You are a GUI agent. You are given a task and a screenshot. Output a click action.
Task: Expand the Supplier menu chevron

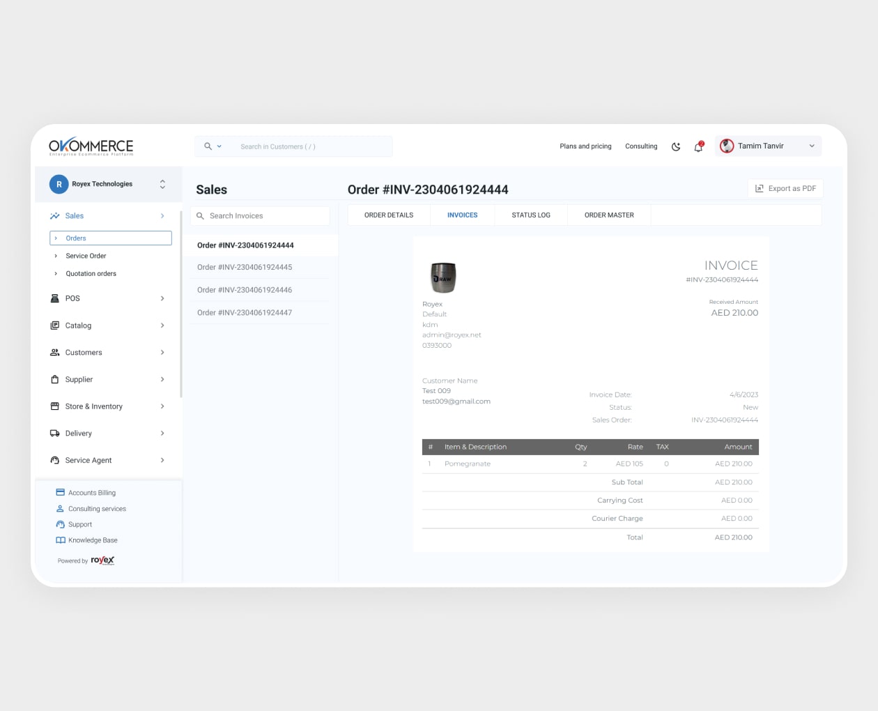click(162, 380)
